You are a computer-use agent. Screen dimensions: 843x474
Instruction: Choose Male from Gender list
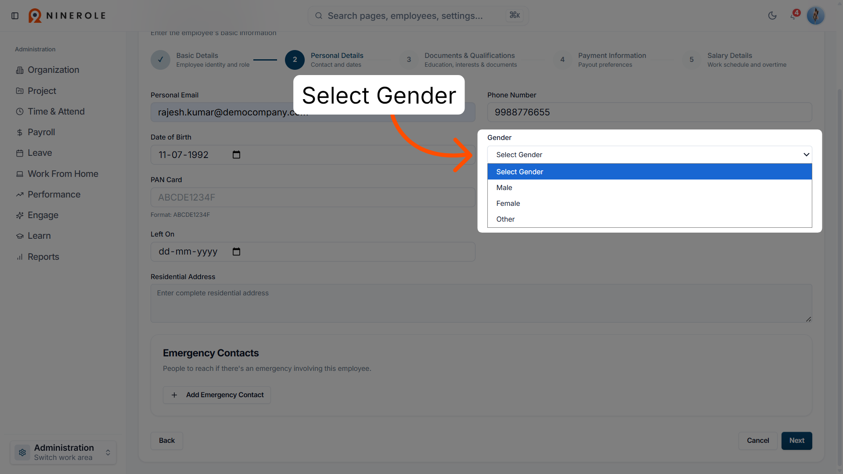(x=649, y=187)
